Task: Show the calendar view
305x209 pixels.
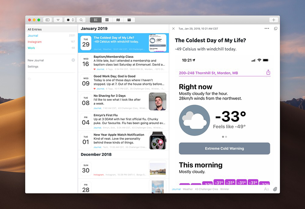Action: pyautogui.click(x=129, y=20)
